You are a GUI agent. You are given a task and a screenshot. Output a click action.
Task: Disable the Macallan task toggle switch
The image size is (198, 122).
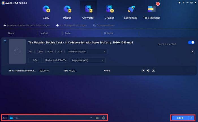click(191, 42)
